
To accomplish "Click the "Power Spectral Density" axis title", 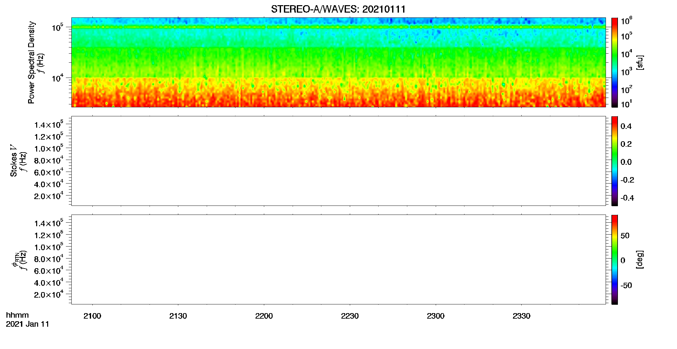I will (x=31, y=62).
